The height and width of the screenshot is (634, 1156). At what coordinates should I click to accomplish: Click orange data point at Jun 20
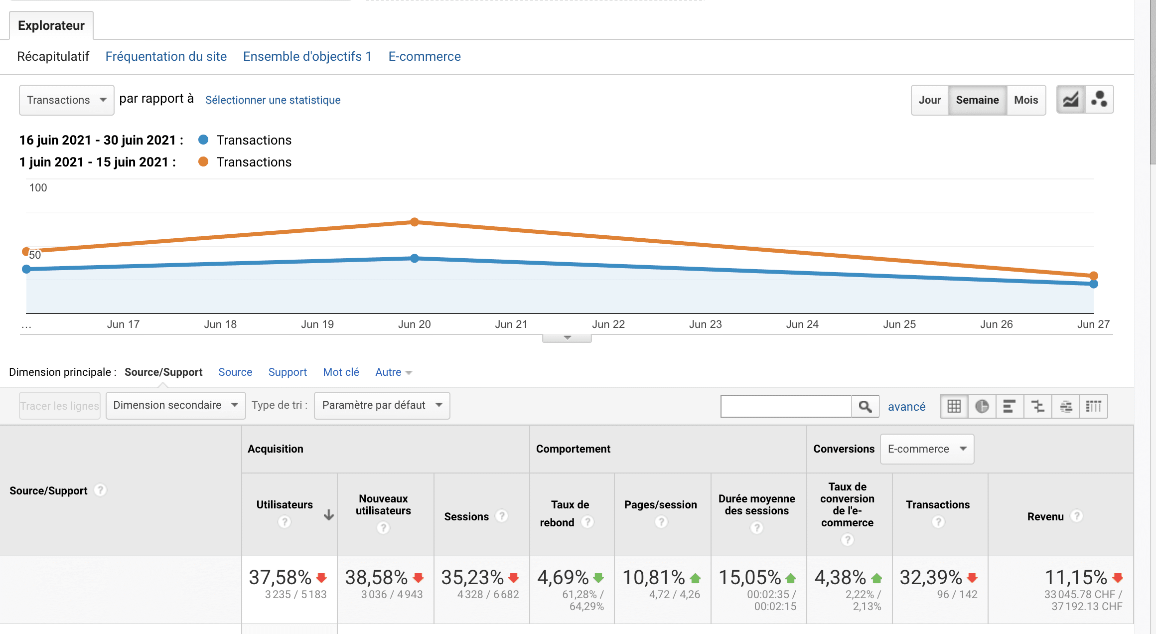pos(415,222)
